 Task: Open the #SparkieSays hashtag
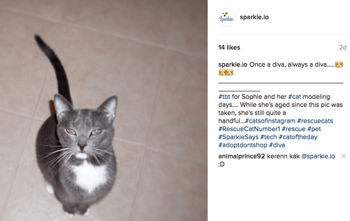click(x=239, y=137)
